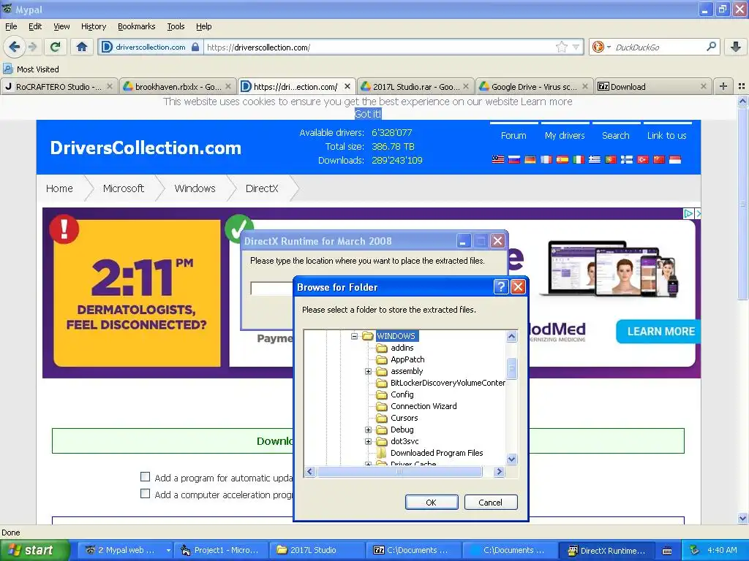The image size is (749, 561).
Task: Select the Spanish flag icon
Action: click(x=562, y=159)
